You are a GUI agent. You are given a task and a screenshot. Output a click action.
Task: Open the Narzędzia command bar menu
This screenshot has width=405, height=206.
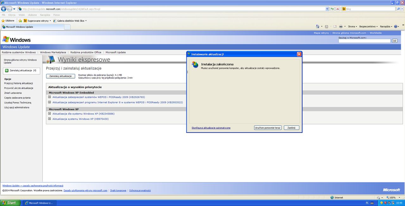pos(386,26)
